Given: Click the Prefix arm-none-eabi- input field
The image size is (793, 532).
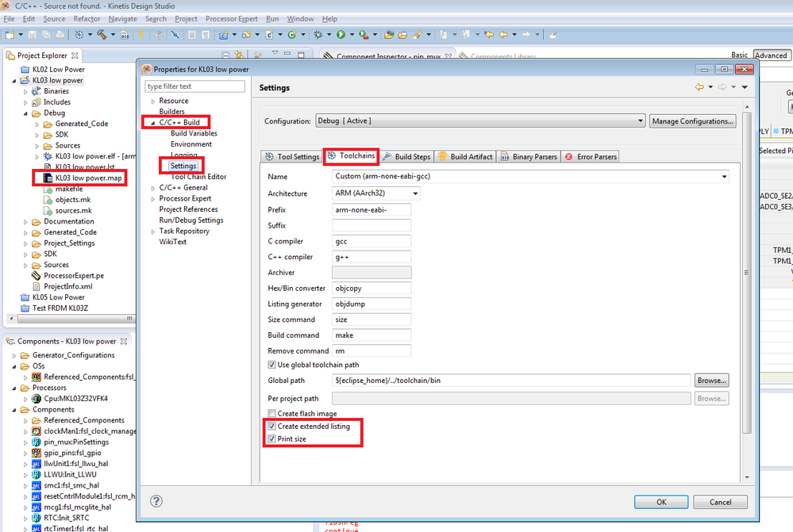Looking at the screenshot, I should point(371,209).
